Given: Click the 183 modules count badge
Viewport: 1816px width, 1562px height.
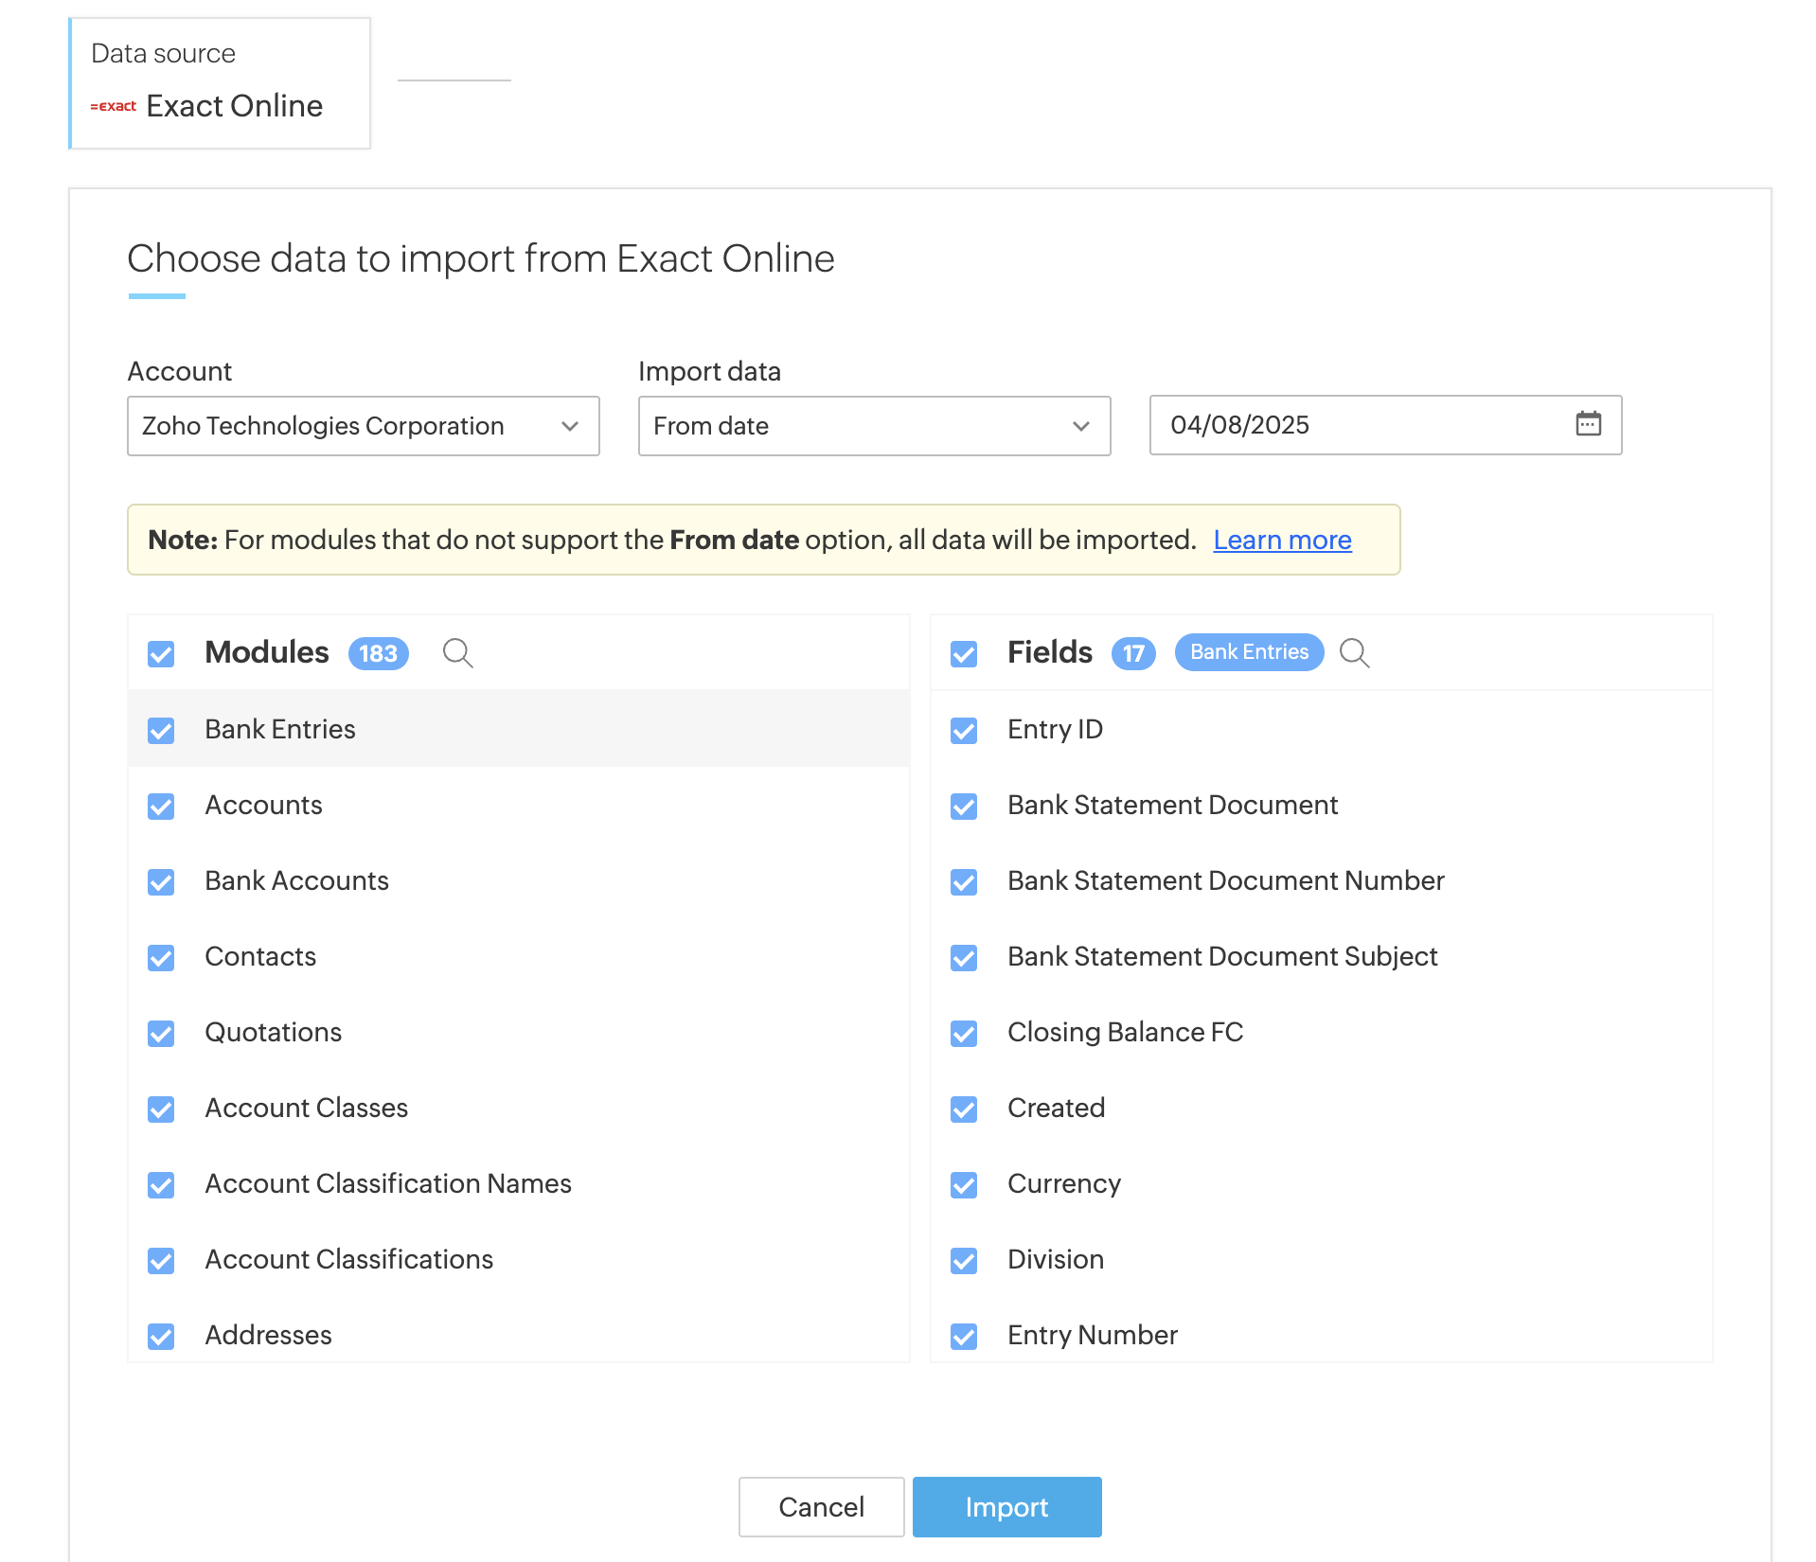Looking at the screenshot, I should point(378,653).
